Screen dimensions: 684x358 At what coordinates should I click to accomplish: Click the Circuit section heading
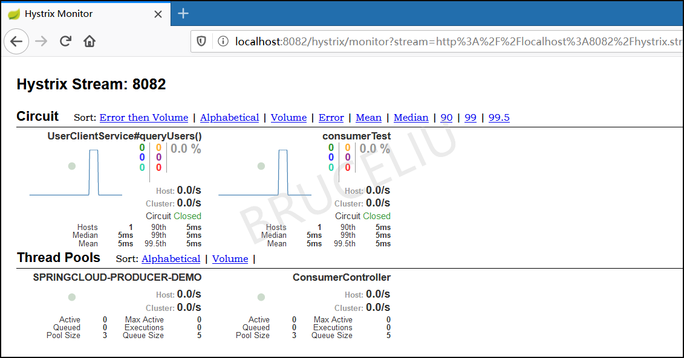click(37, 117)
